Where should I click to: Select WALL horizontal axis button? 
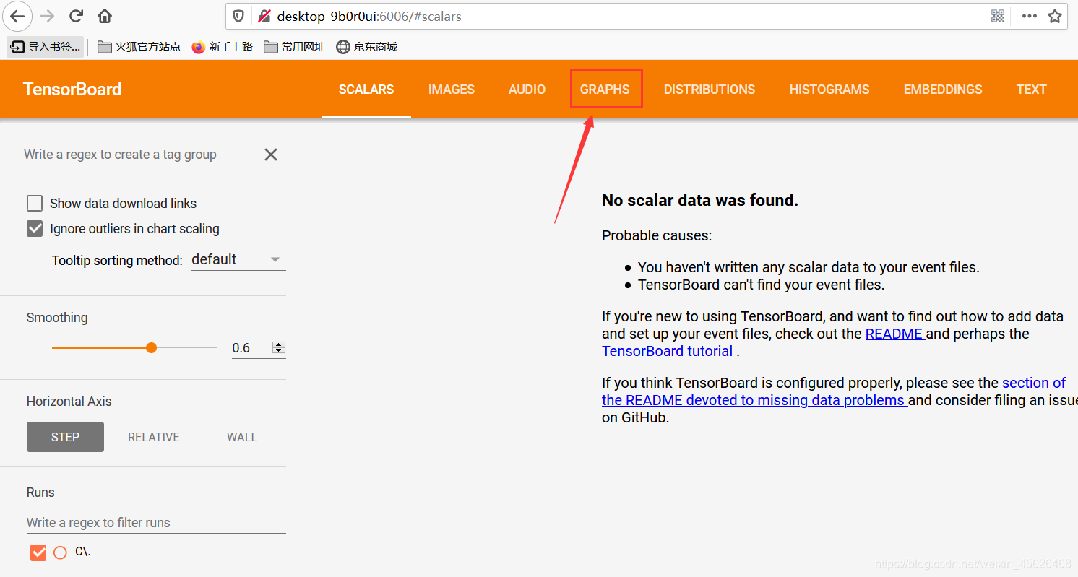coord(242,437)
